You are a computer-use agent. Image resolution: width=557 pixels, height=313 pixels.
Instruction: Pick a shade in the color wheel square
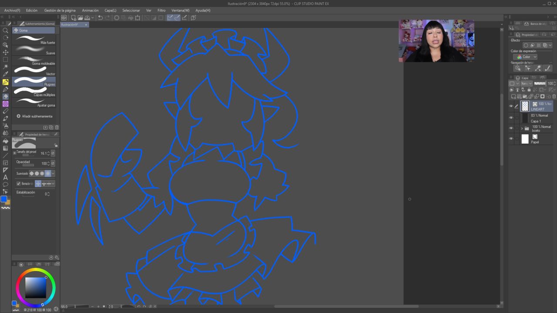coord(36,287)
